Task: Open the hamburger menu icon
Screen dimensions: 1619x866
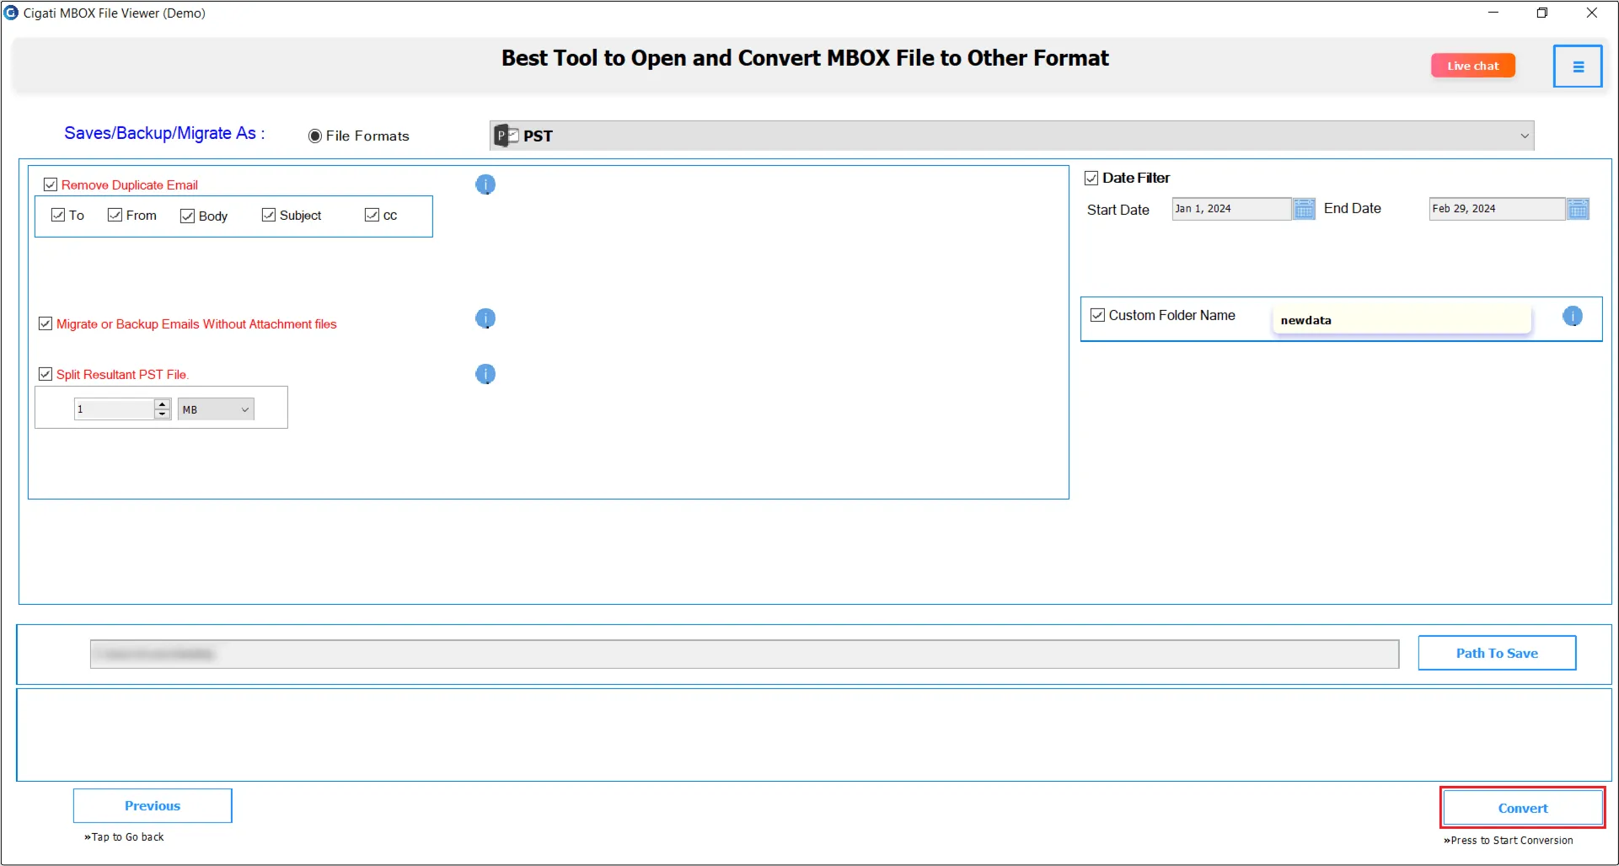Action: coord(1578,67)
